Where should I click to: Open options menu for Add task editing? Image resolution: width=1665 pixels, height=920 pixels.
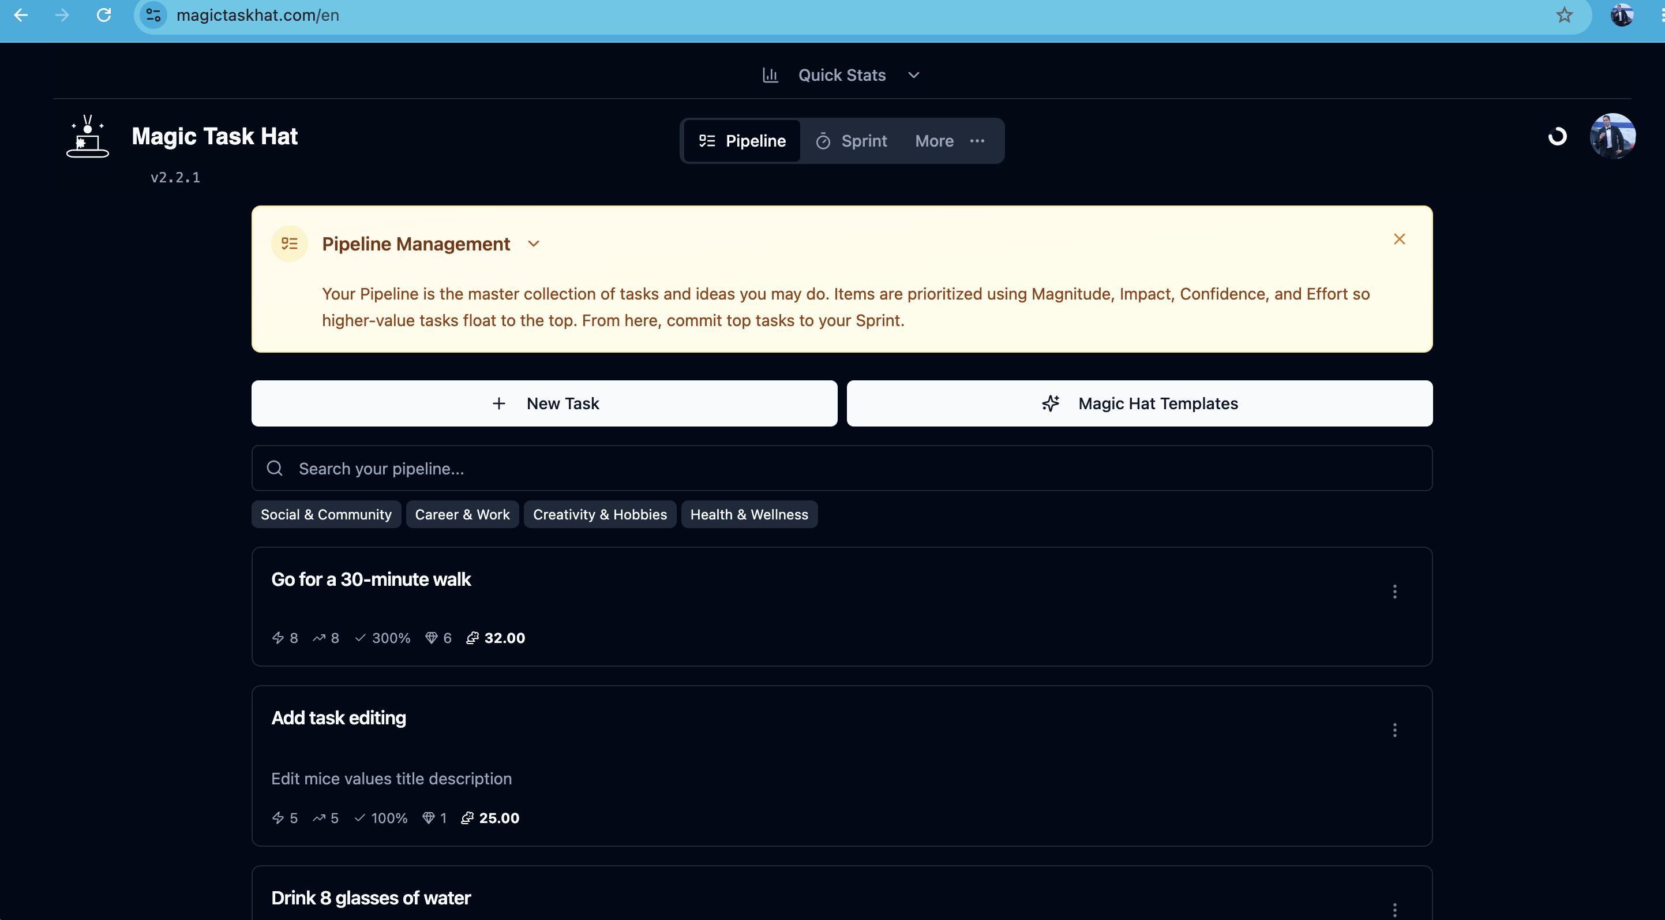(1394, 730)
